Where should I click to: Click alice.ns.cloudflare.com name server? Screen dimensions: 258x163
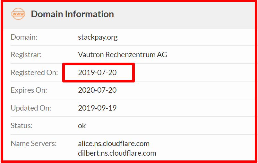(114, 144)
